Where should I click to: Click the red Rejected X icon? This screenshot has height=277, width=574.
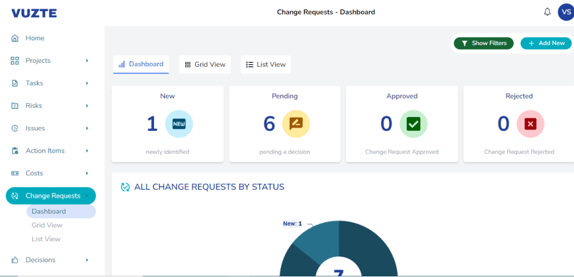pyautogui.click(x=530, y=124)
